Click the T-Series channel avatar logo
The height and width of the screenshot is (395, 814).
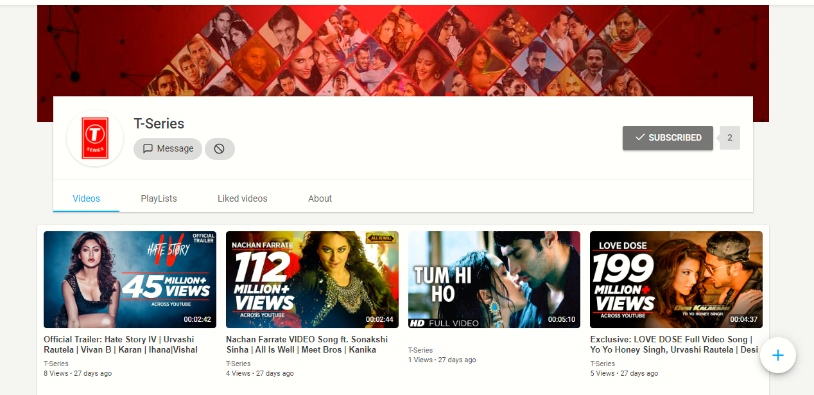pyautogui.click(x=95, y=138)
